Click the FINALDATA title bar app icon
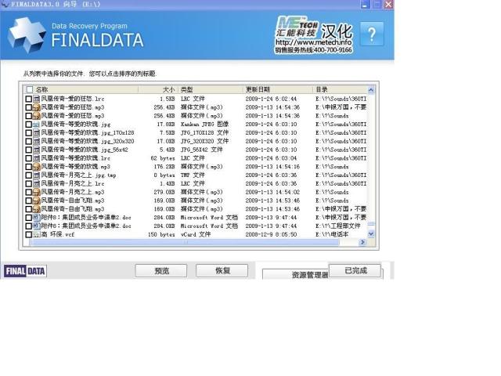The image size is (501, 376). tap(5, 4)
